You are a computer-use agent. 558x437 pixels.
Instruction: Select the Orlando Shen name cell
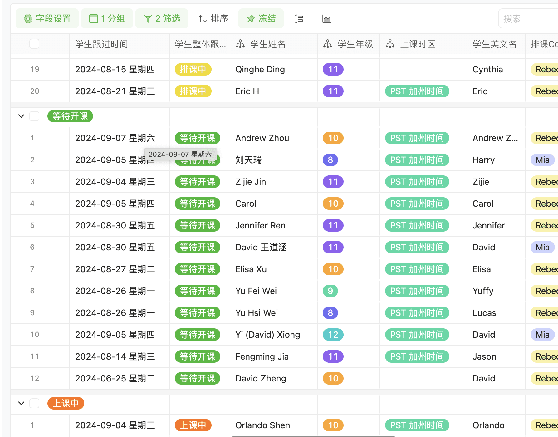[274, 425]
